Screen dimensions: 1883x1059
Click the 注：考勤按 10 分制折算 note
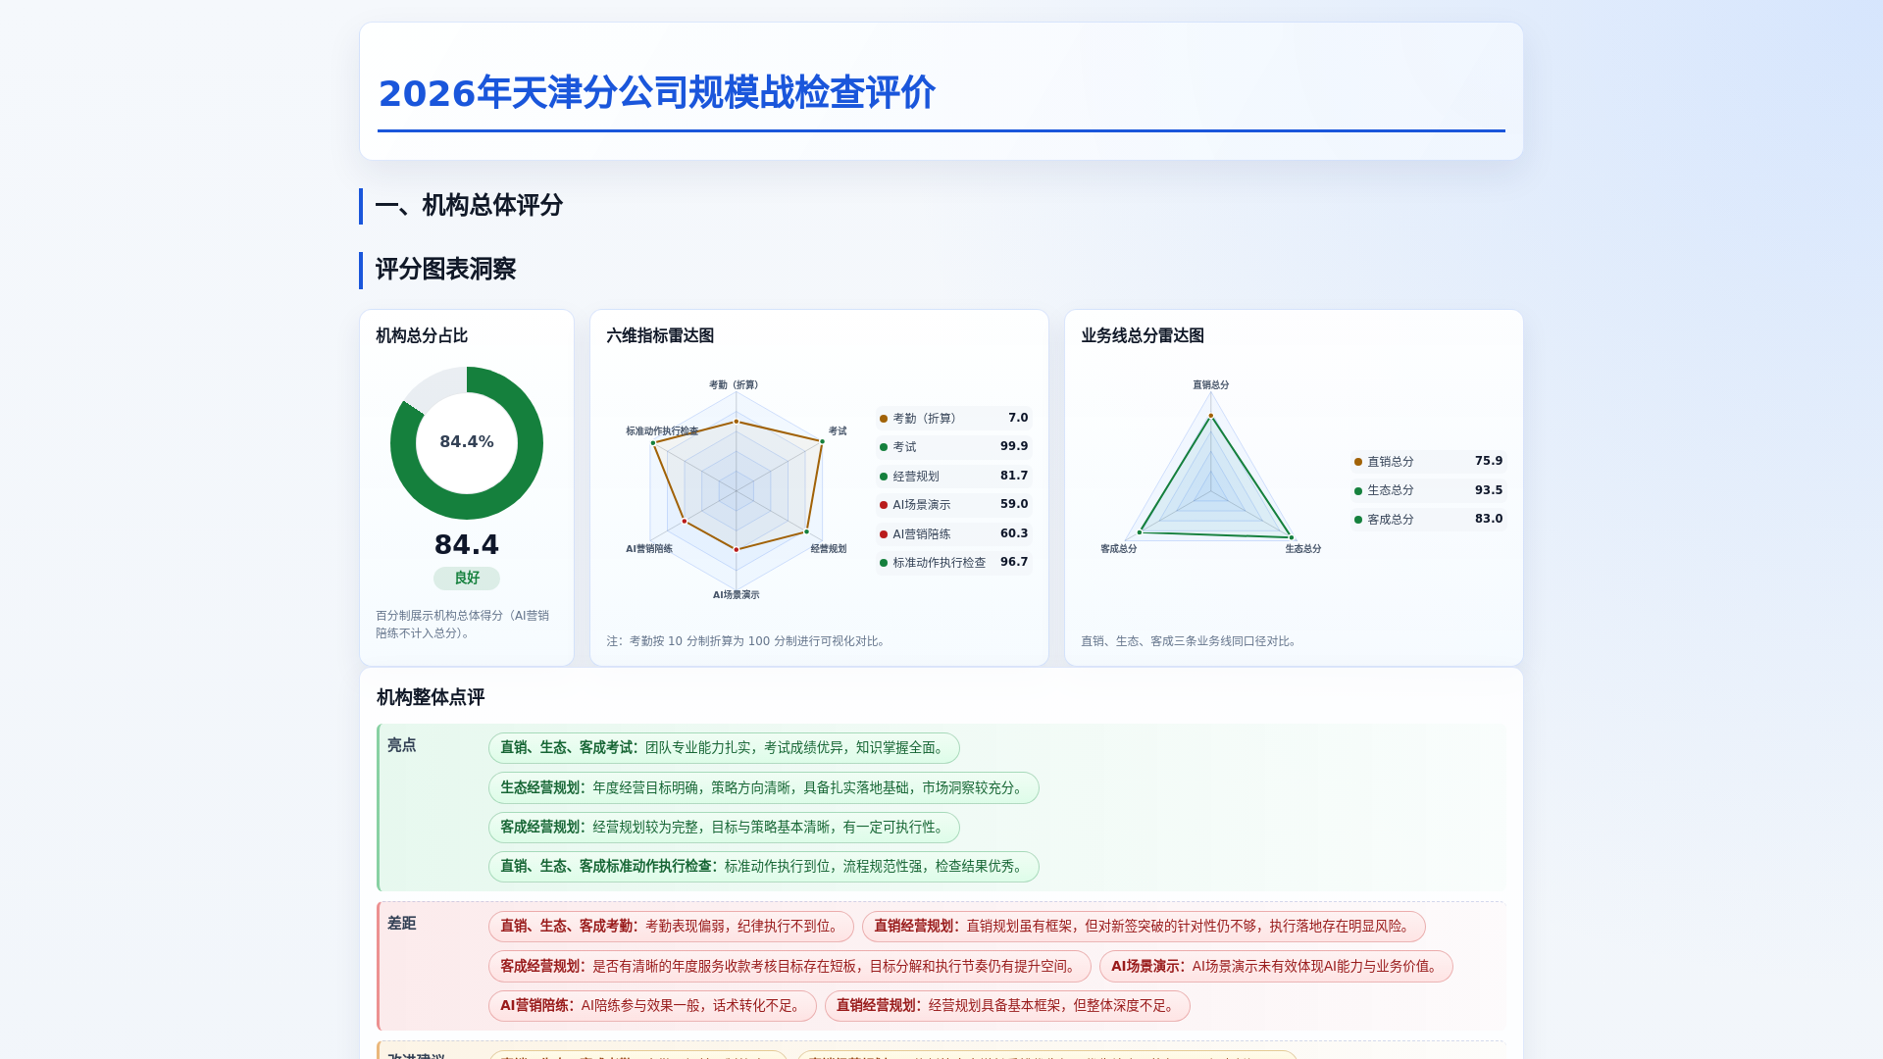748,641
